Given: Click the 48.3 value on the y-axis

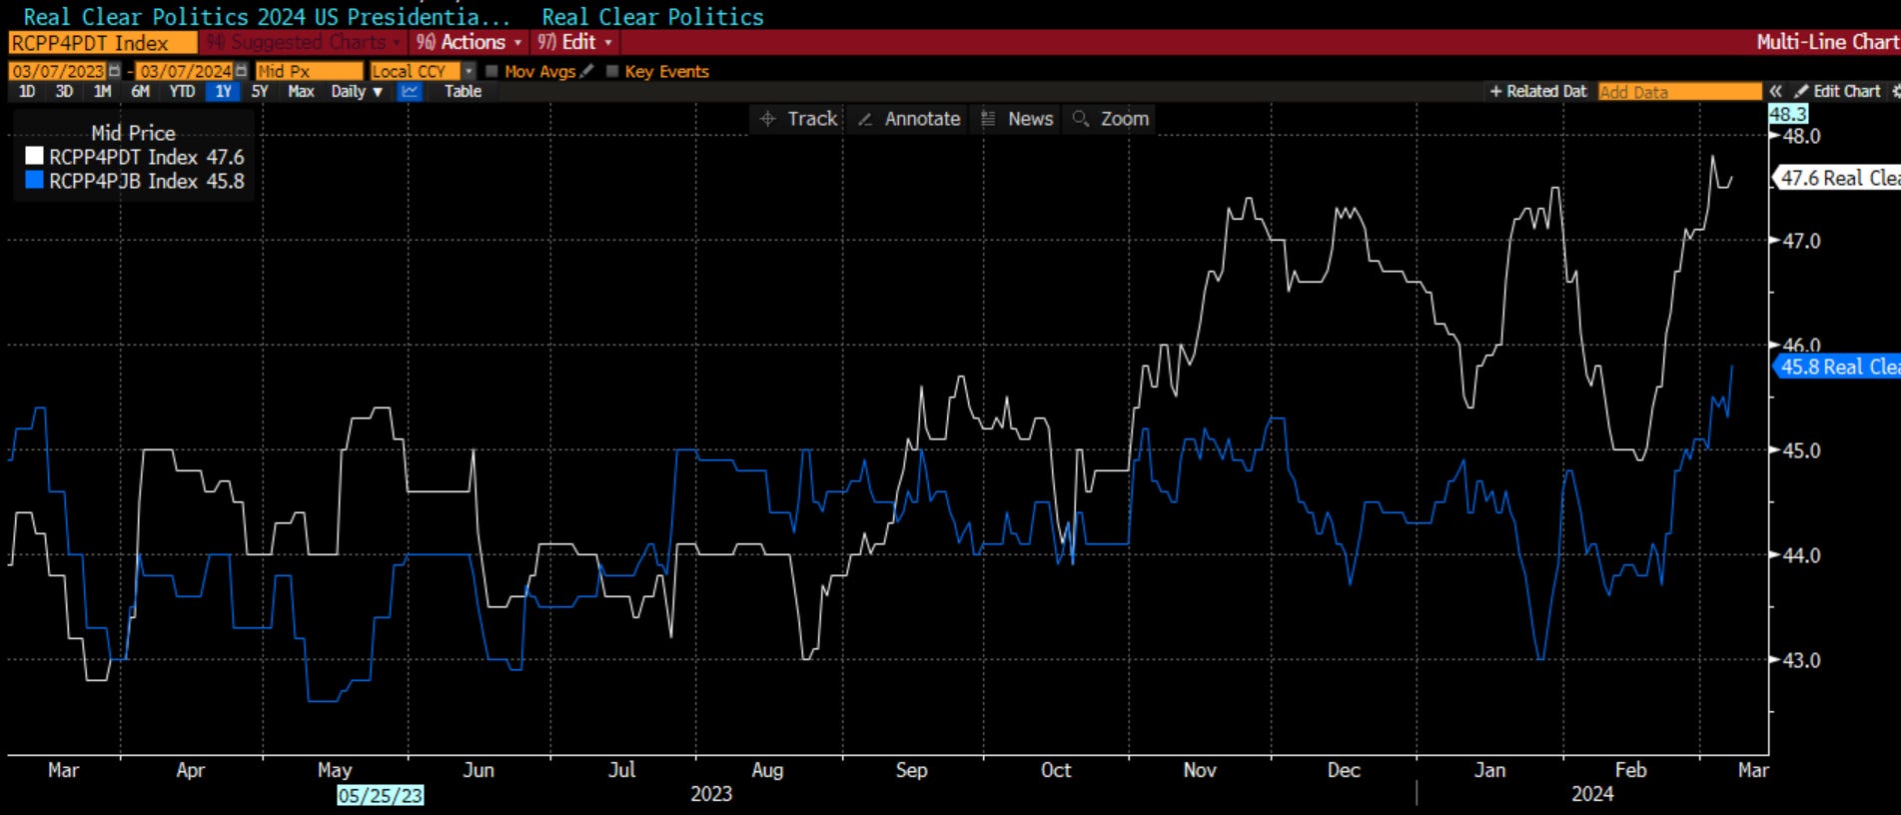Looking at the screenshot, I should point(1788,114).
